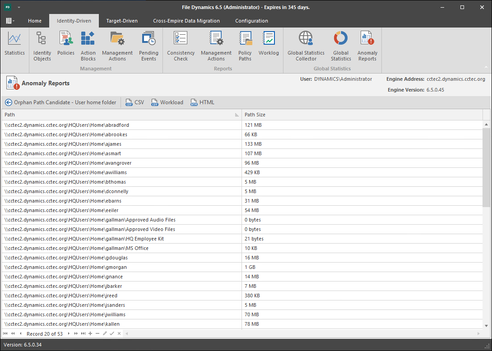Jump to the last record in navigator
Screen dimensions: 492x351
pyautogui.click(x=83, y=333)
